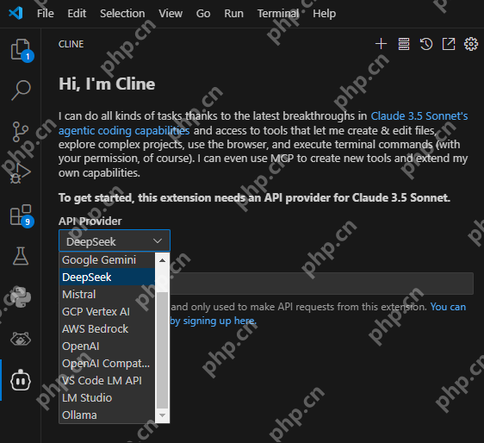Choose LM Studio provider

[107, 398]
